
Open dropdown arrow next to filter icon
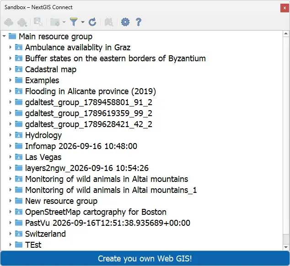83,22
